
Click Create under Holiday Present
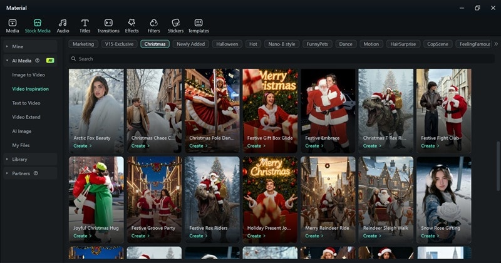tap(256, 236)
